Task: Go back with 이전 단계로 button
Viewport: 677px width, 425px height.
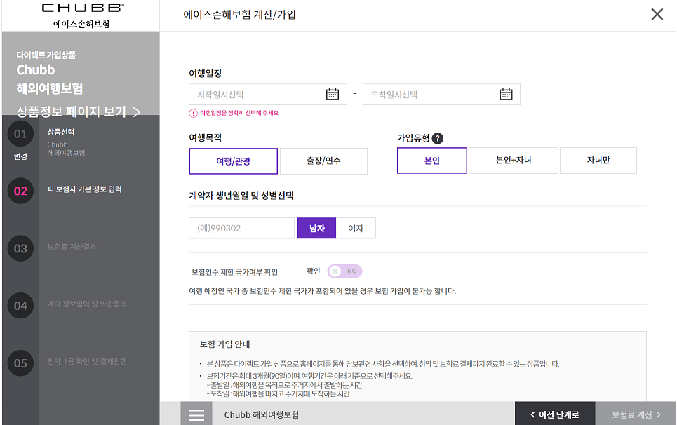Action: click(555, 414)
